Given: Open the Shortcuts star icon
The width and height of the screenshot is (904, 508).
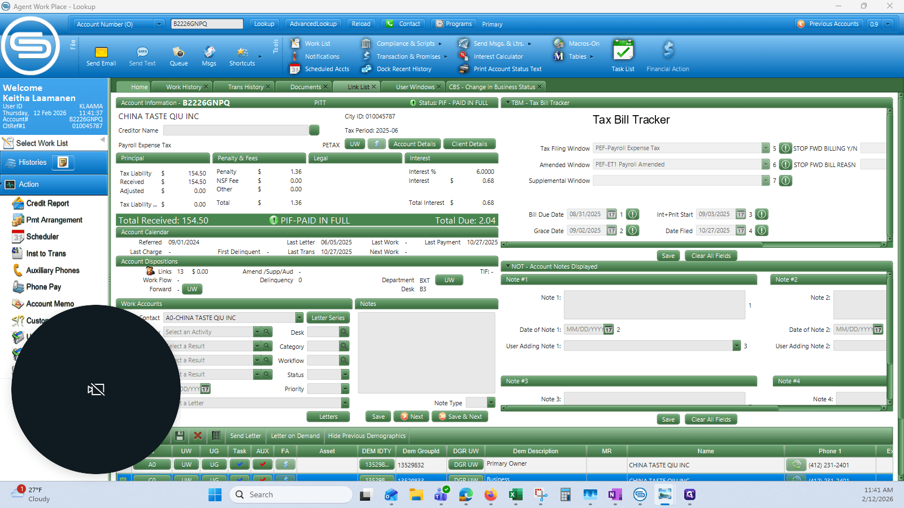Looking at the screenshot, I should [242, 56].
